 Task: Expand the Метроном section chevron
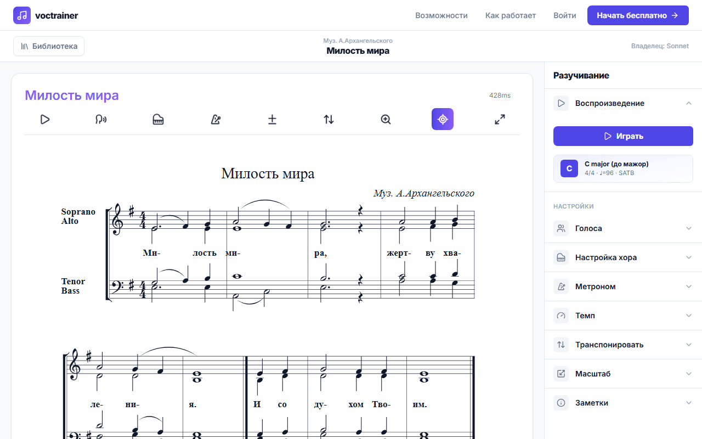pyautogui.click(x=689, y=286)
